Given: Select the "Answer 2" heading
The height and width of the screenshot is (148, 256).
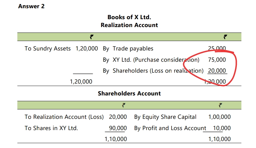Looking at the screenshot, I should (31, 6).
